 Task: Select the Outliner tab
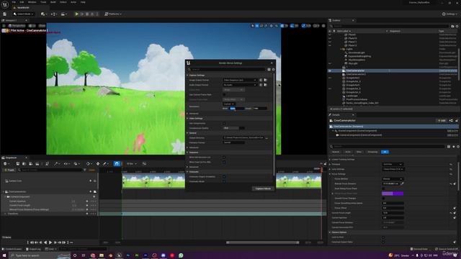(336, 20)
